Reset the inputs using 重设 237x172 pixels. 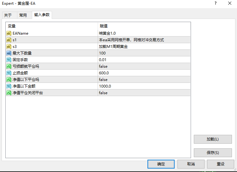(220, 164)
